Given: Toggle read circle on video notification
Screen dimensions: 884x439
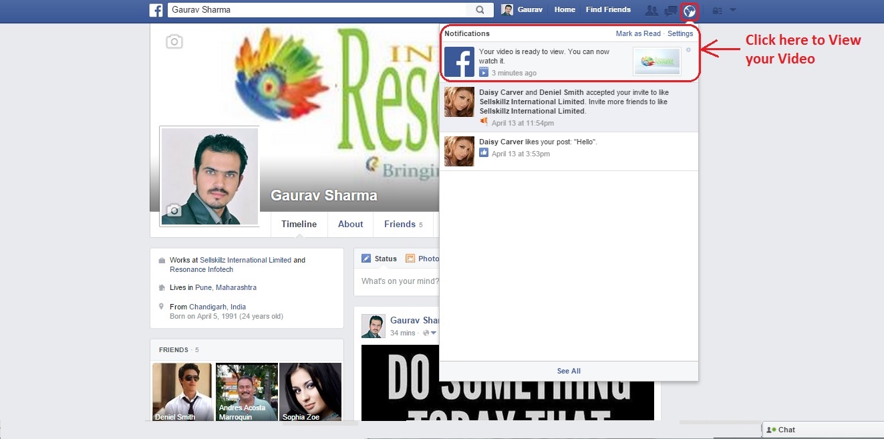Looking at the screenshot, I should (x=689, y=50).
